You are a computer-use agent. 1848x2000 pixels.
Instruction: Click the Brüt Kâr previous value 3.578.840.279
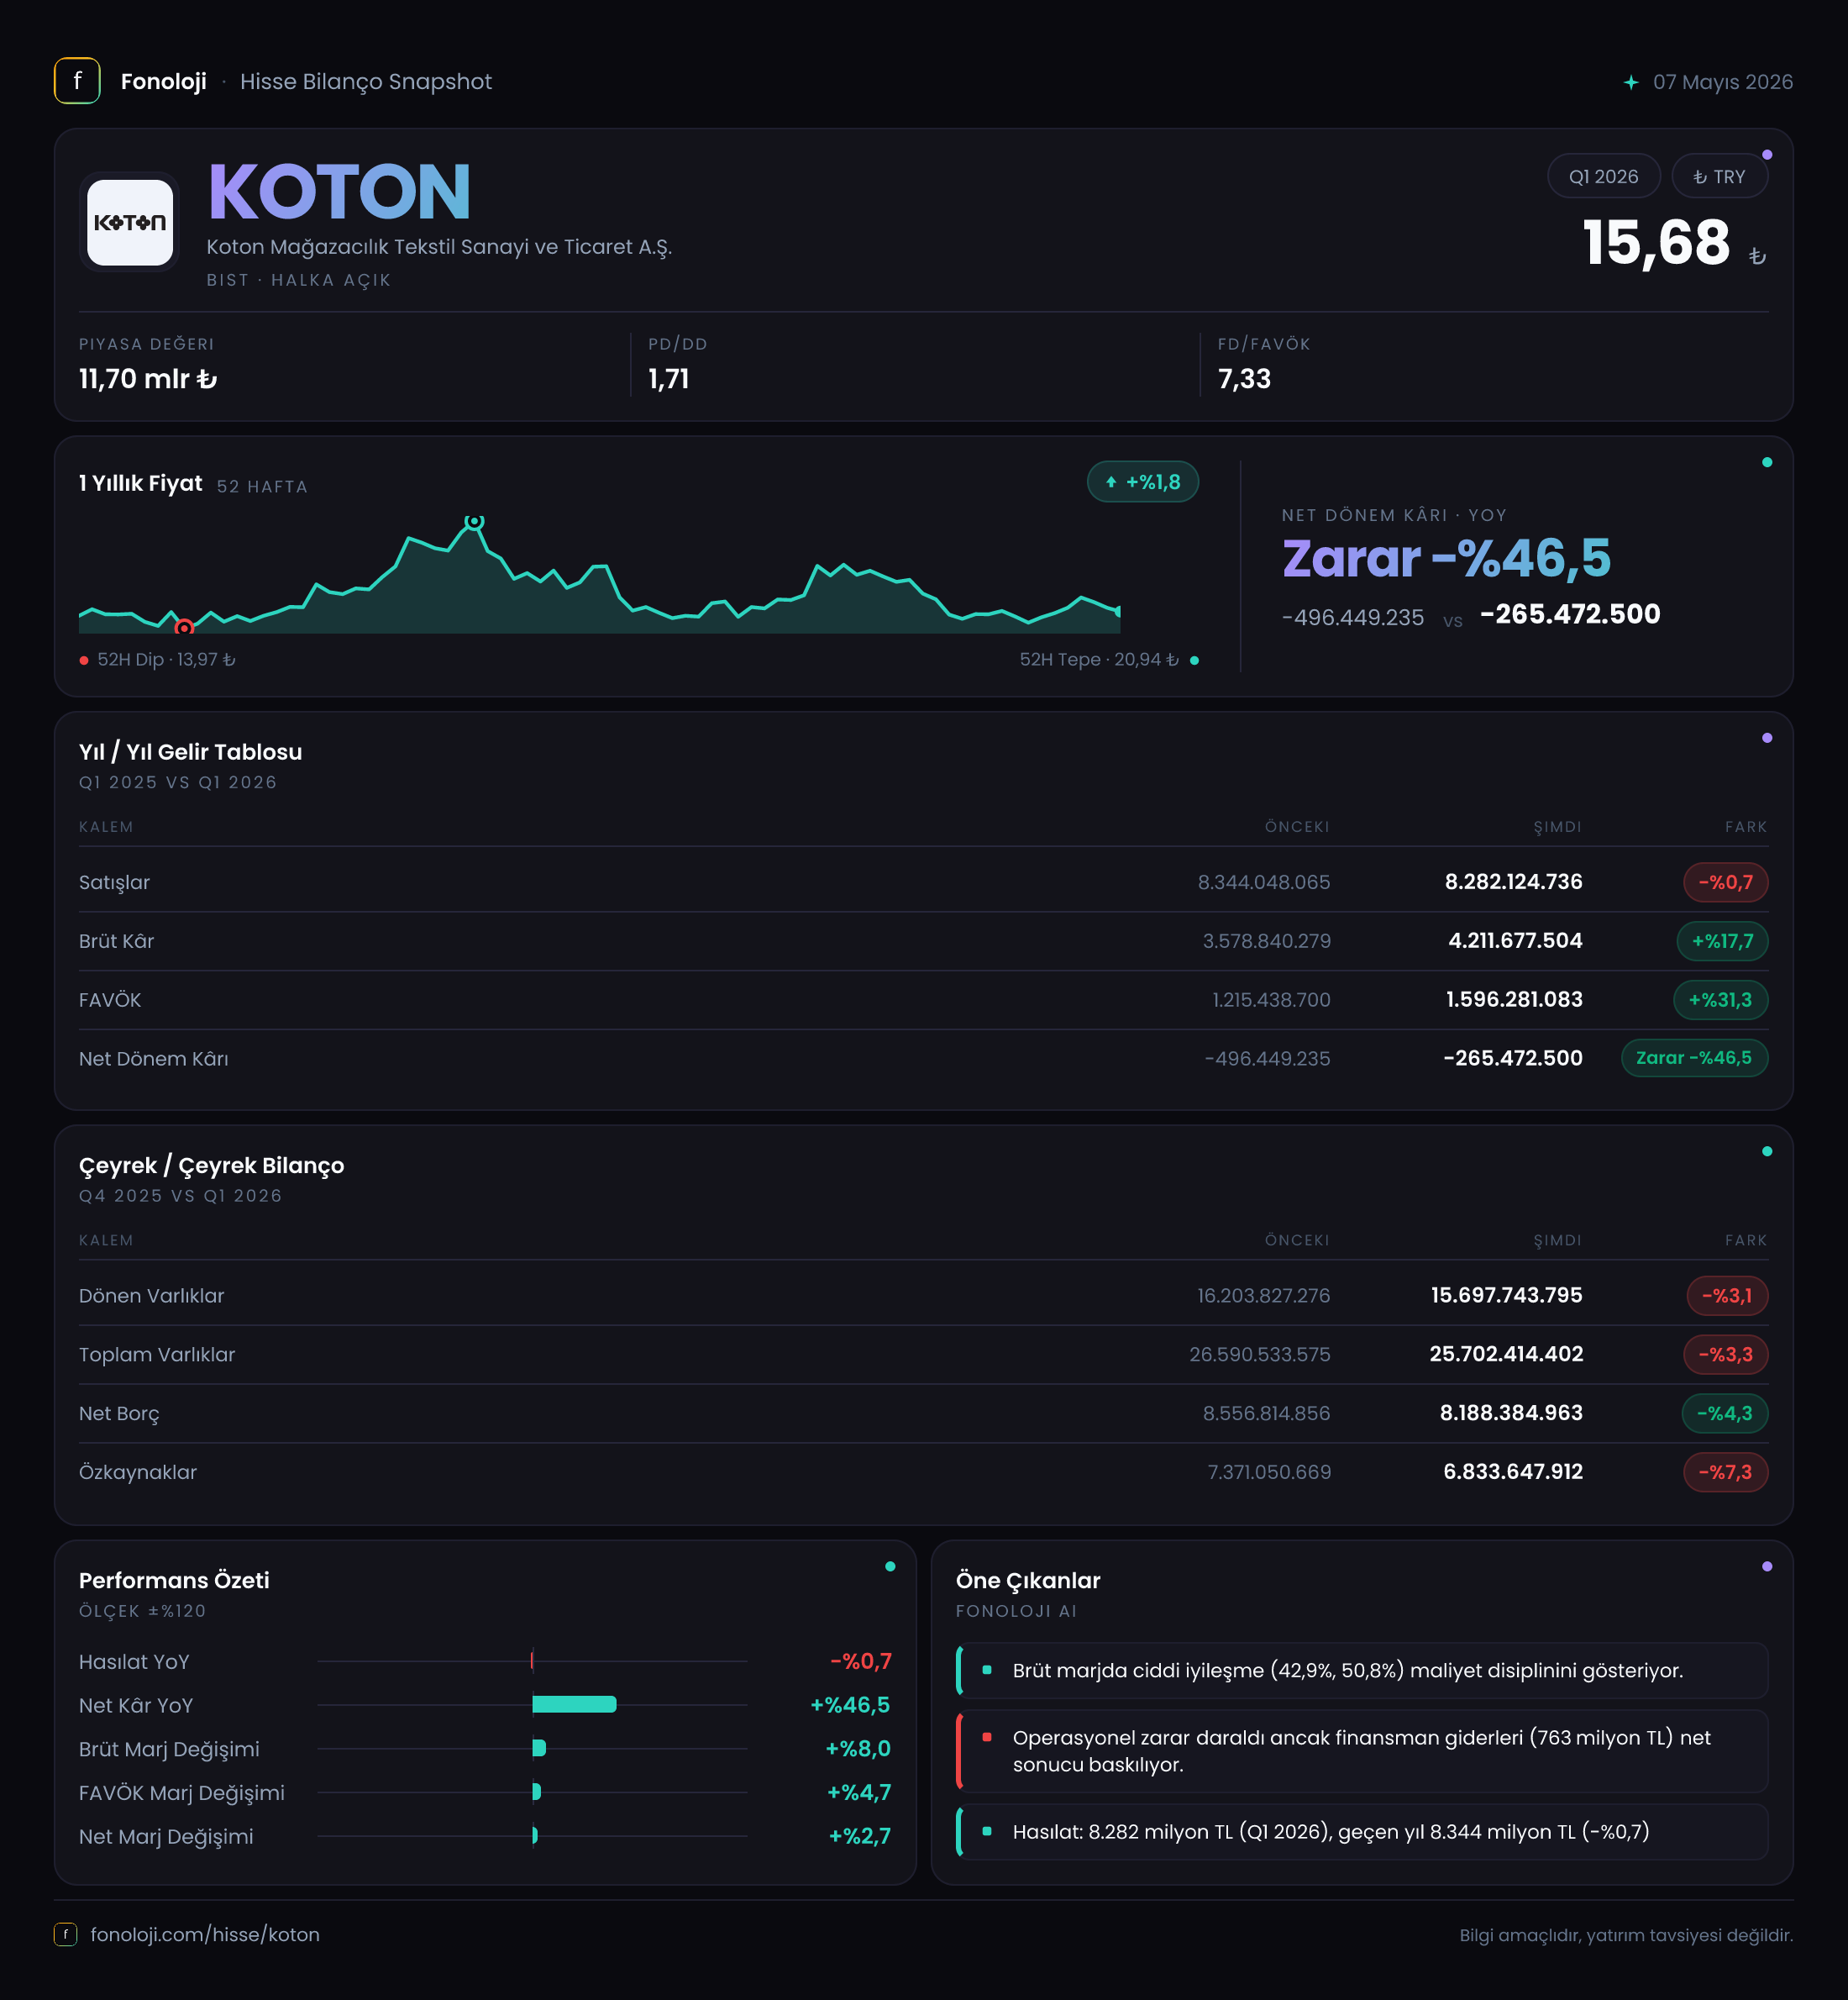(1266, 941)
